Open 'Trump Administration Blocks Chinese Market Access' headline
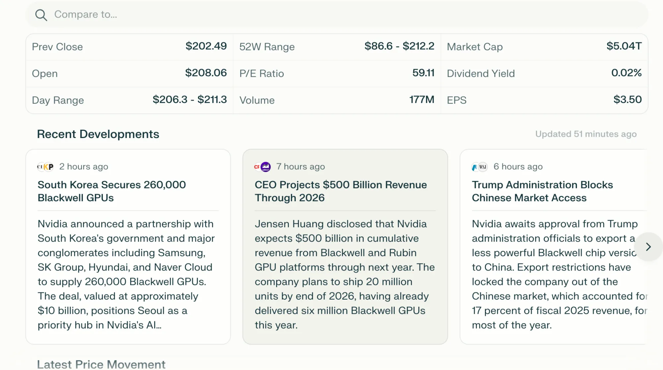 coord(542,191)
